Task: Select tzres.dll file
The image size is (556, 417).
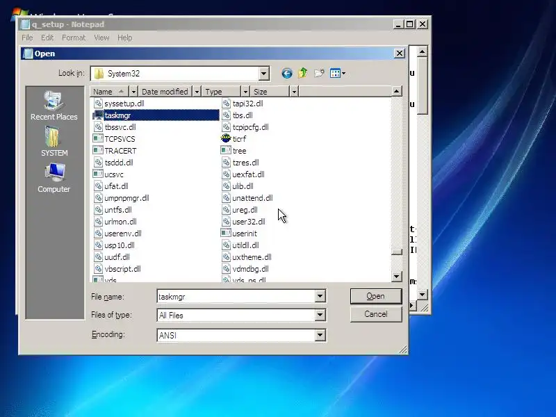Action: coord(240,163)
